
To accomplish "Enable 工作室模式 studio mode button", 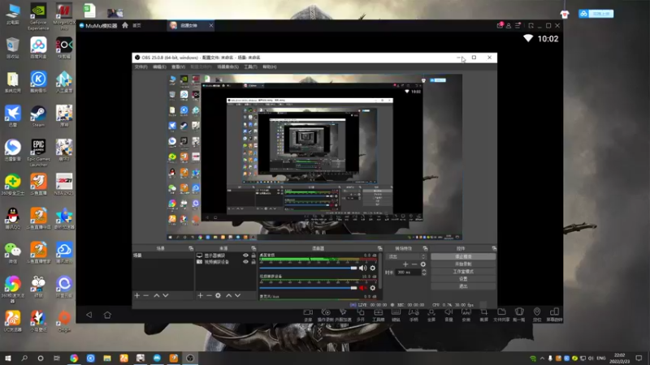I will pyautogui.click(x=463, y=272).
